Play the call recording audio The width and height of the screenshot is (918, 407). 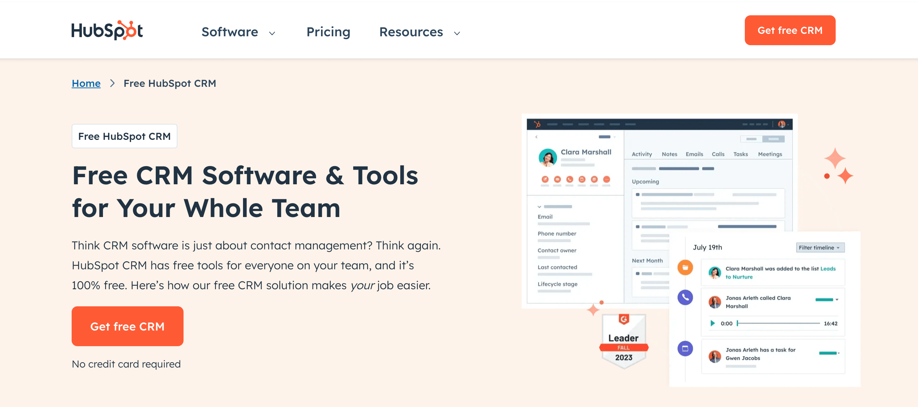713,323
